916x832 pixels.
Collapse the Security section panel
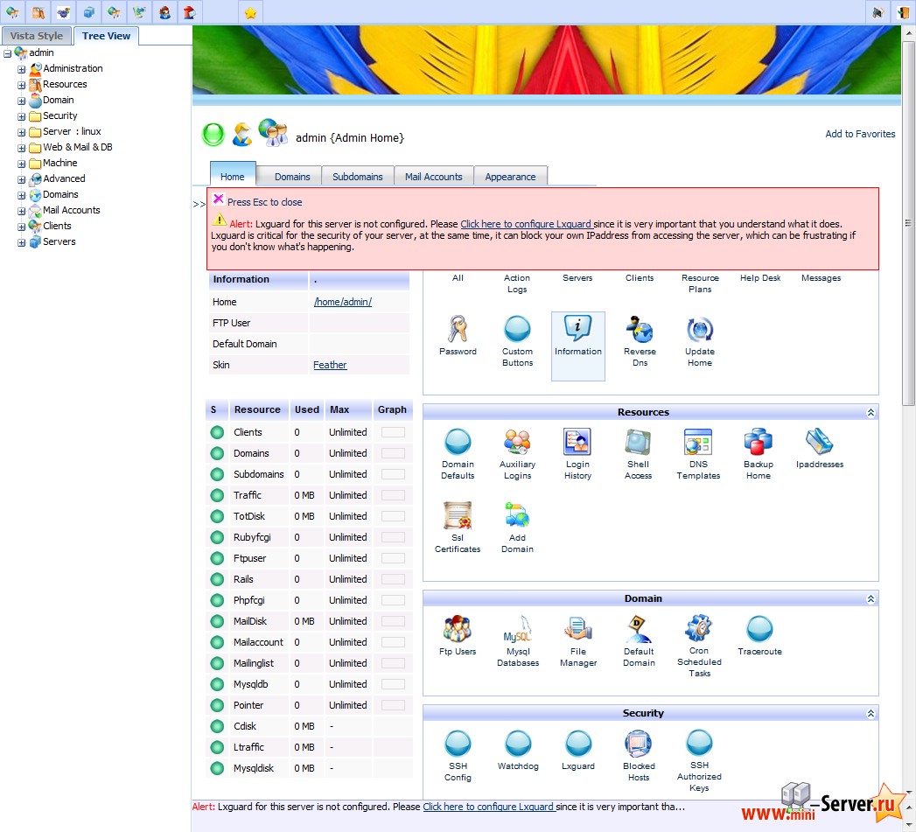(x=871, y=713)
